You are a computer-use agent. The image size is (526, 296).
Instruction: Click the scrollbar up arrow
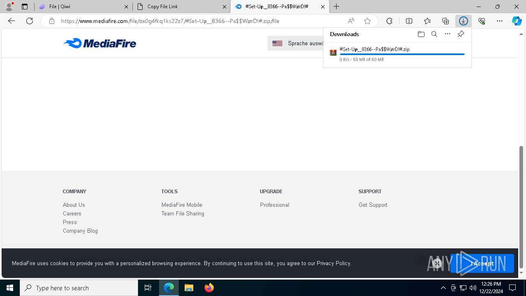click(x=521, y=33)
